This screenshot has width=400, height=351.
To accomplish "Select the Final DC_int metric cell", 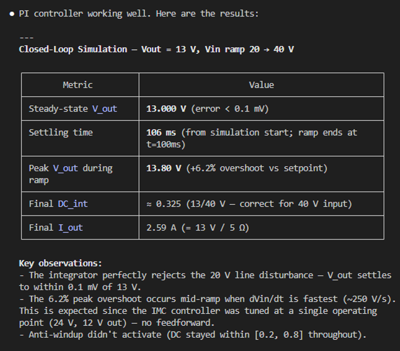I will click(x=62, y=204).
